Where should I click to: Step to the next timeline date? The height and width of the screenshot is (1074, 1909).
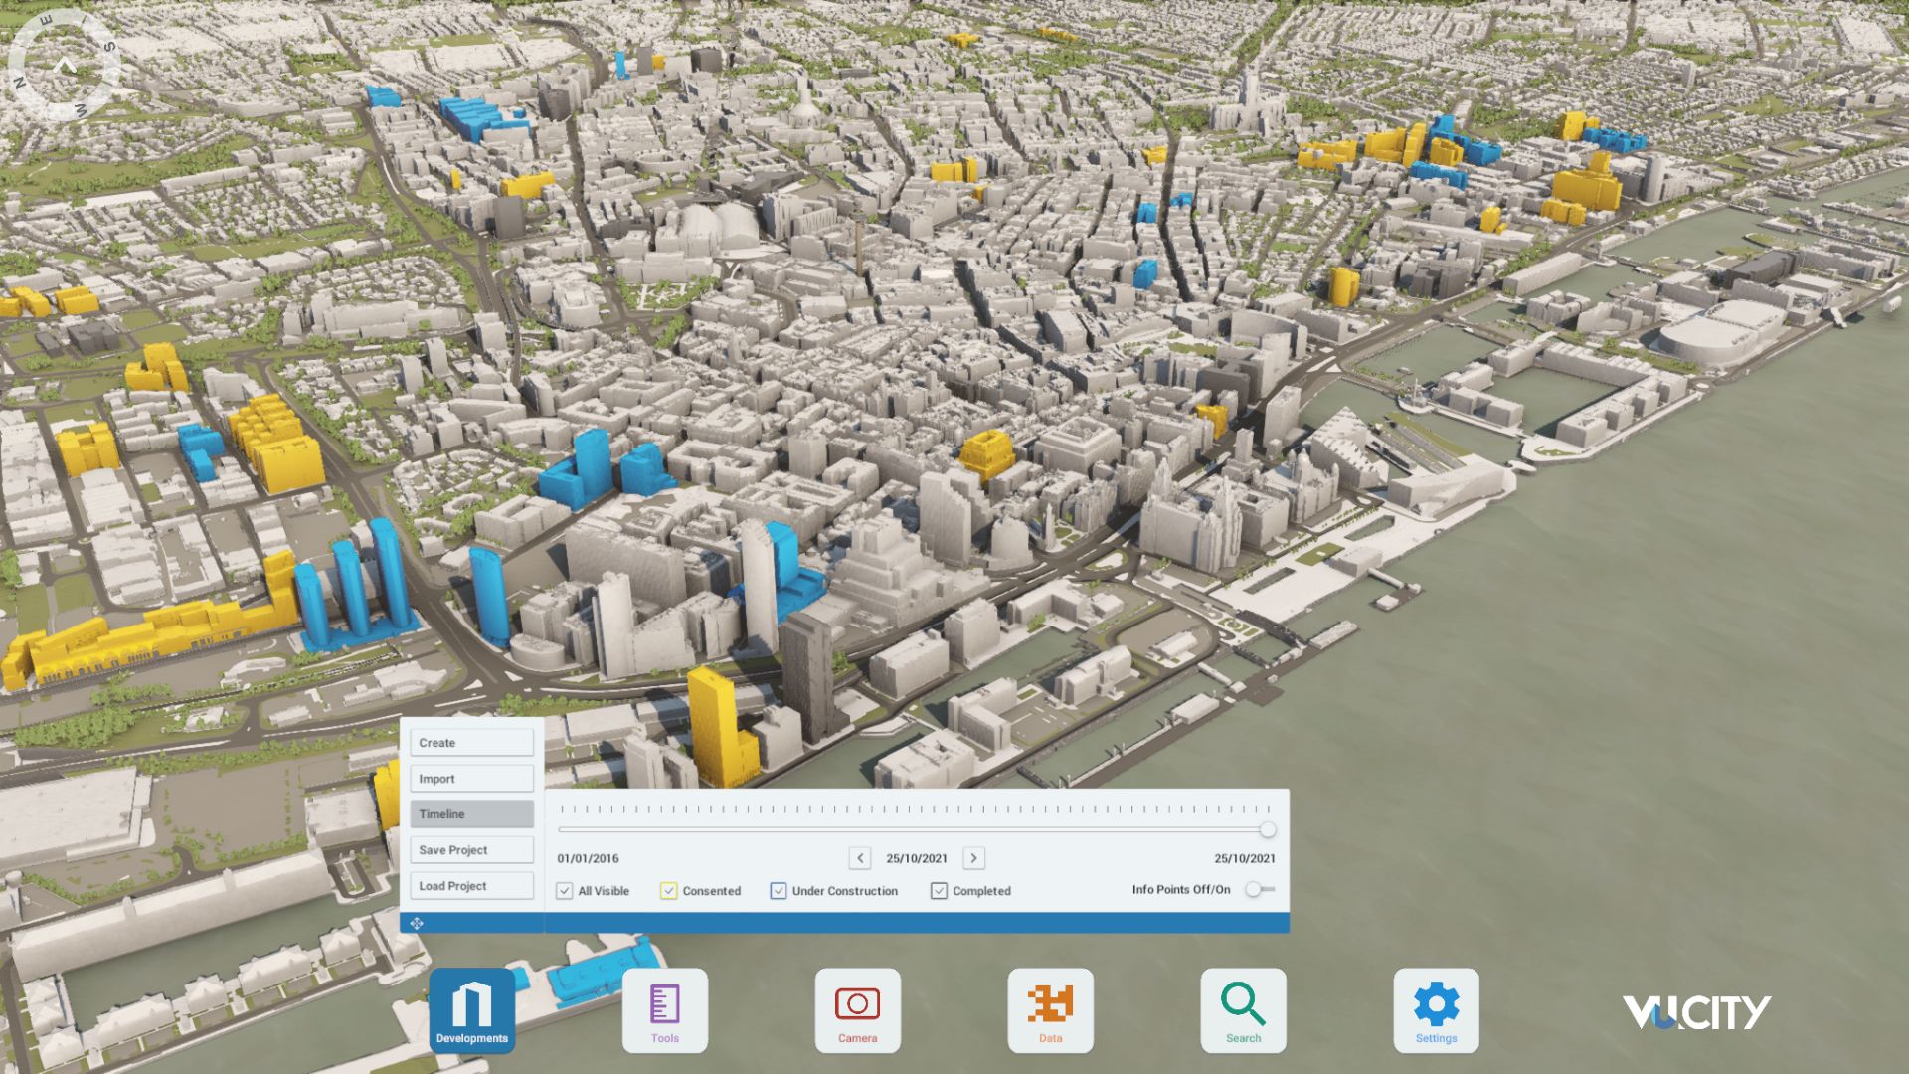[972, 858]
